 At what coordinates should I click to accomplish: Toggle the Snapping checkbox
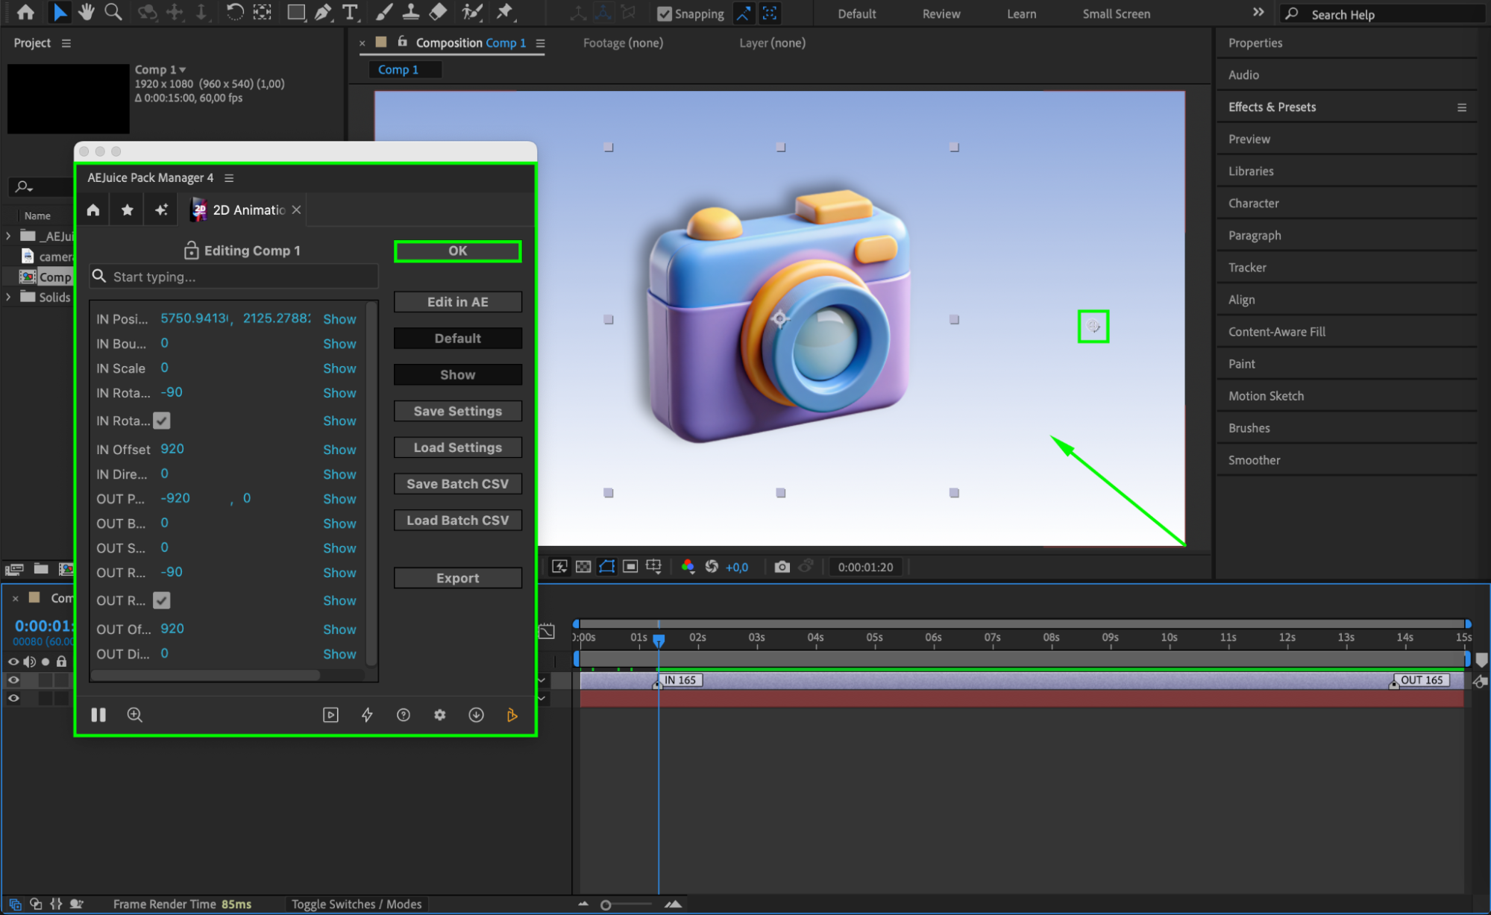tap(664, 14)
